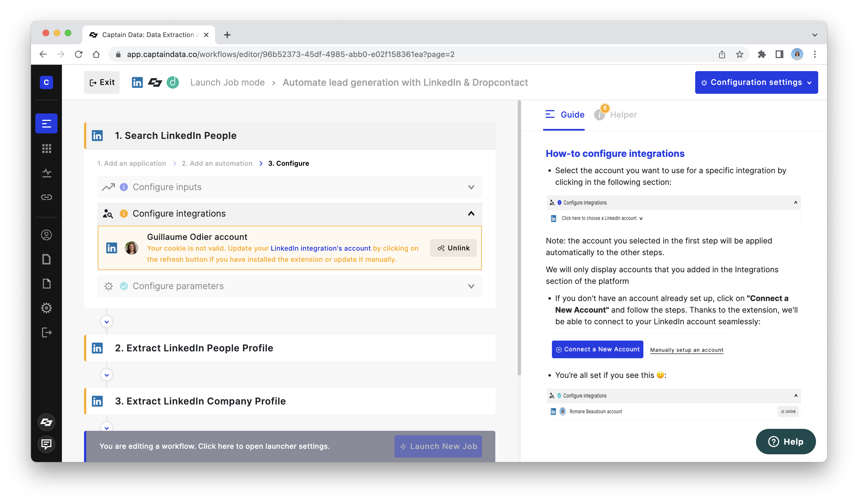Click the 'Search LinkedIn People' step header
The height and width of the screenshot is (503, 858).
(x=290, y=136)
